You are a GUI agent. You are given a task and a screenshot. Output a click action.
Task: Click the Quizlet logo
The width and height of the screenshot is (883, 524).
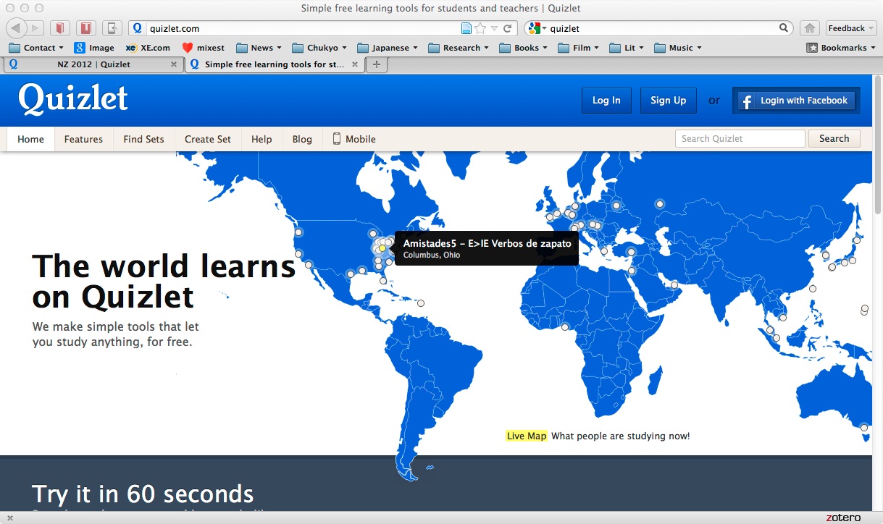pyautogui.click(x=73, y=100)
